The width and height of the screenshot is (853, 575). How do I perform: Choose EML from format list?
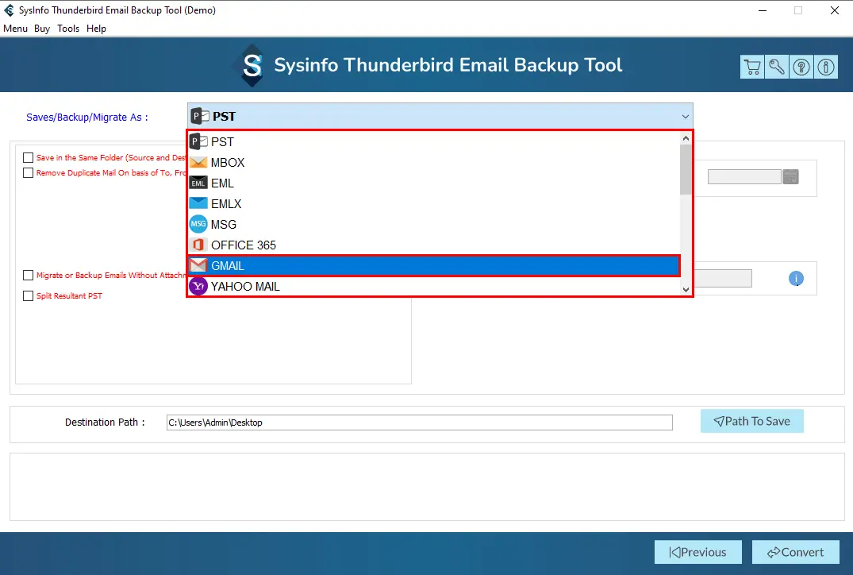pos(433,183)
